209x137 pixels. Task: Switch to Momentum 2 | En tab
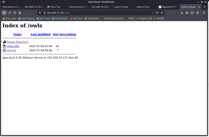[x=79, y=7]
